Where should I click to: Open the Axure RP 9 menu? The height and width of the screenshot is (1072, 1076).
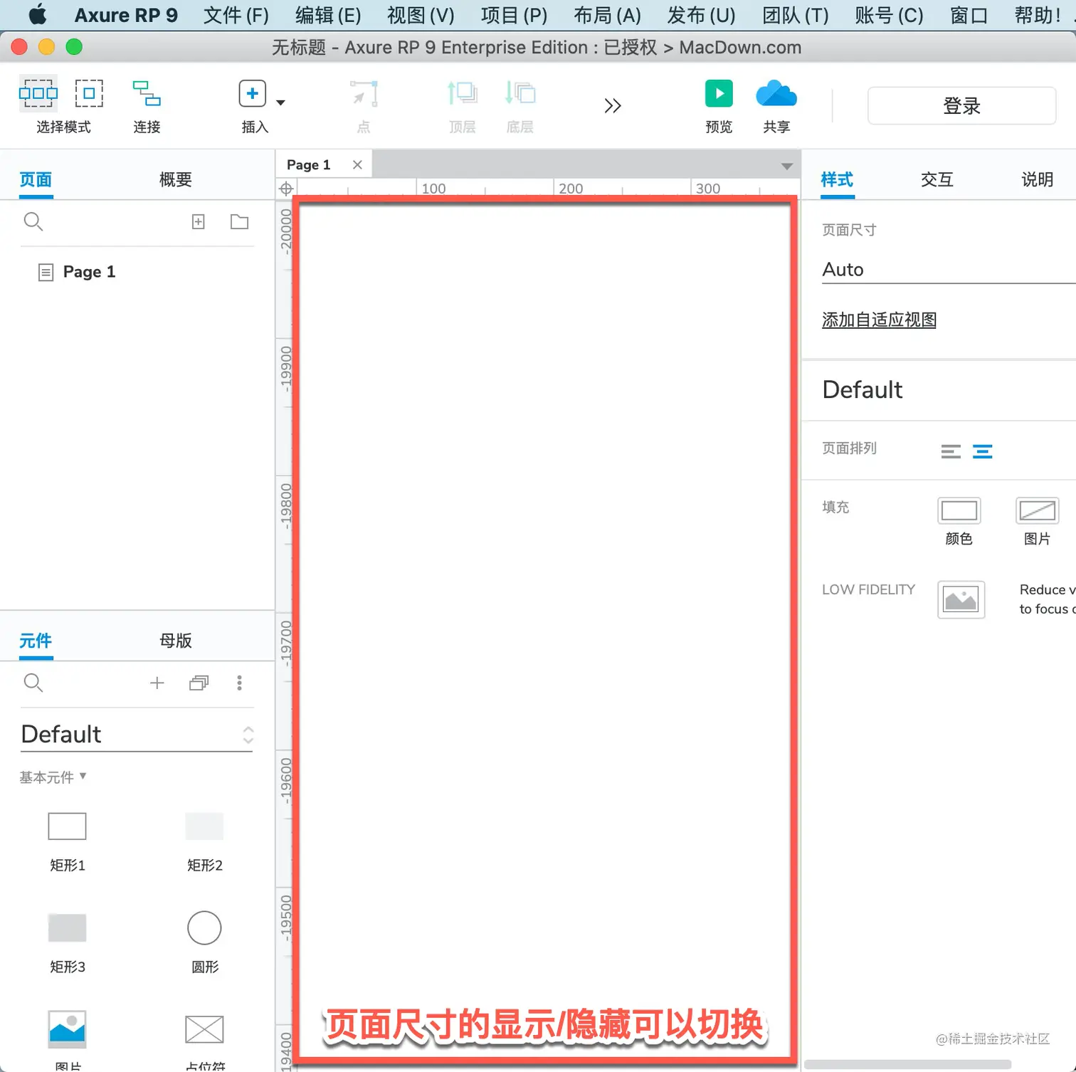pyautogui.click(x=126, y=15)
